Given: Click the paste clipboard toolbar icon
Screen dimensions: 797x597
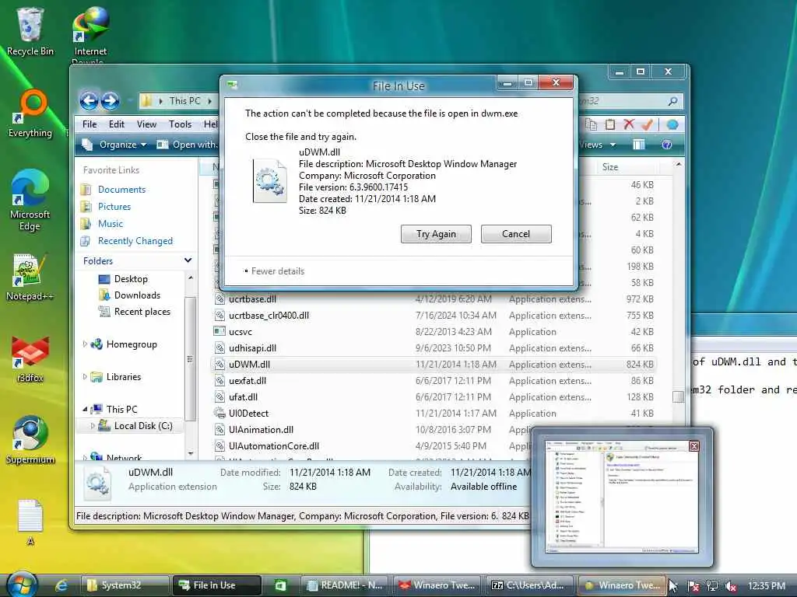Looking at the screenshot, I should pyautogui.click(x=610, y=124).
